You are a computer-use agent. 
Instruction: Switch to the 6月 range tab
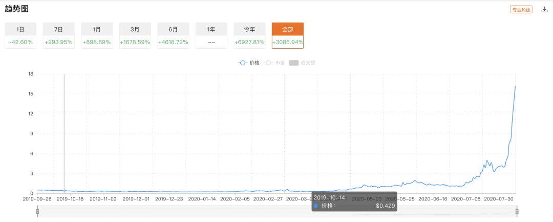tap(174, 35)
